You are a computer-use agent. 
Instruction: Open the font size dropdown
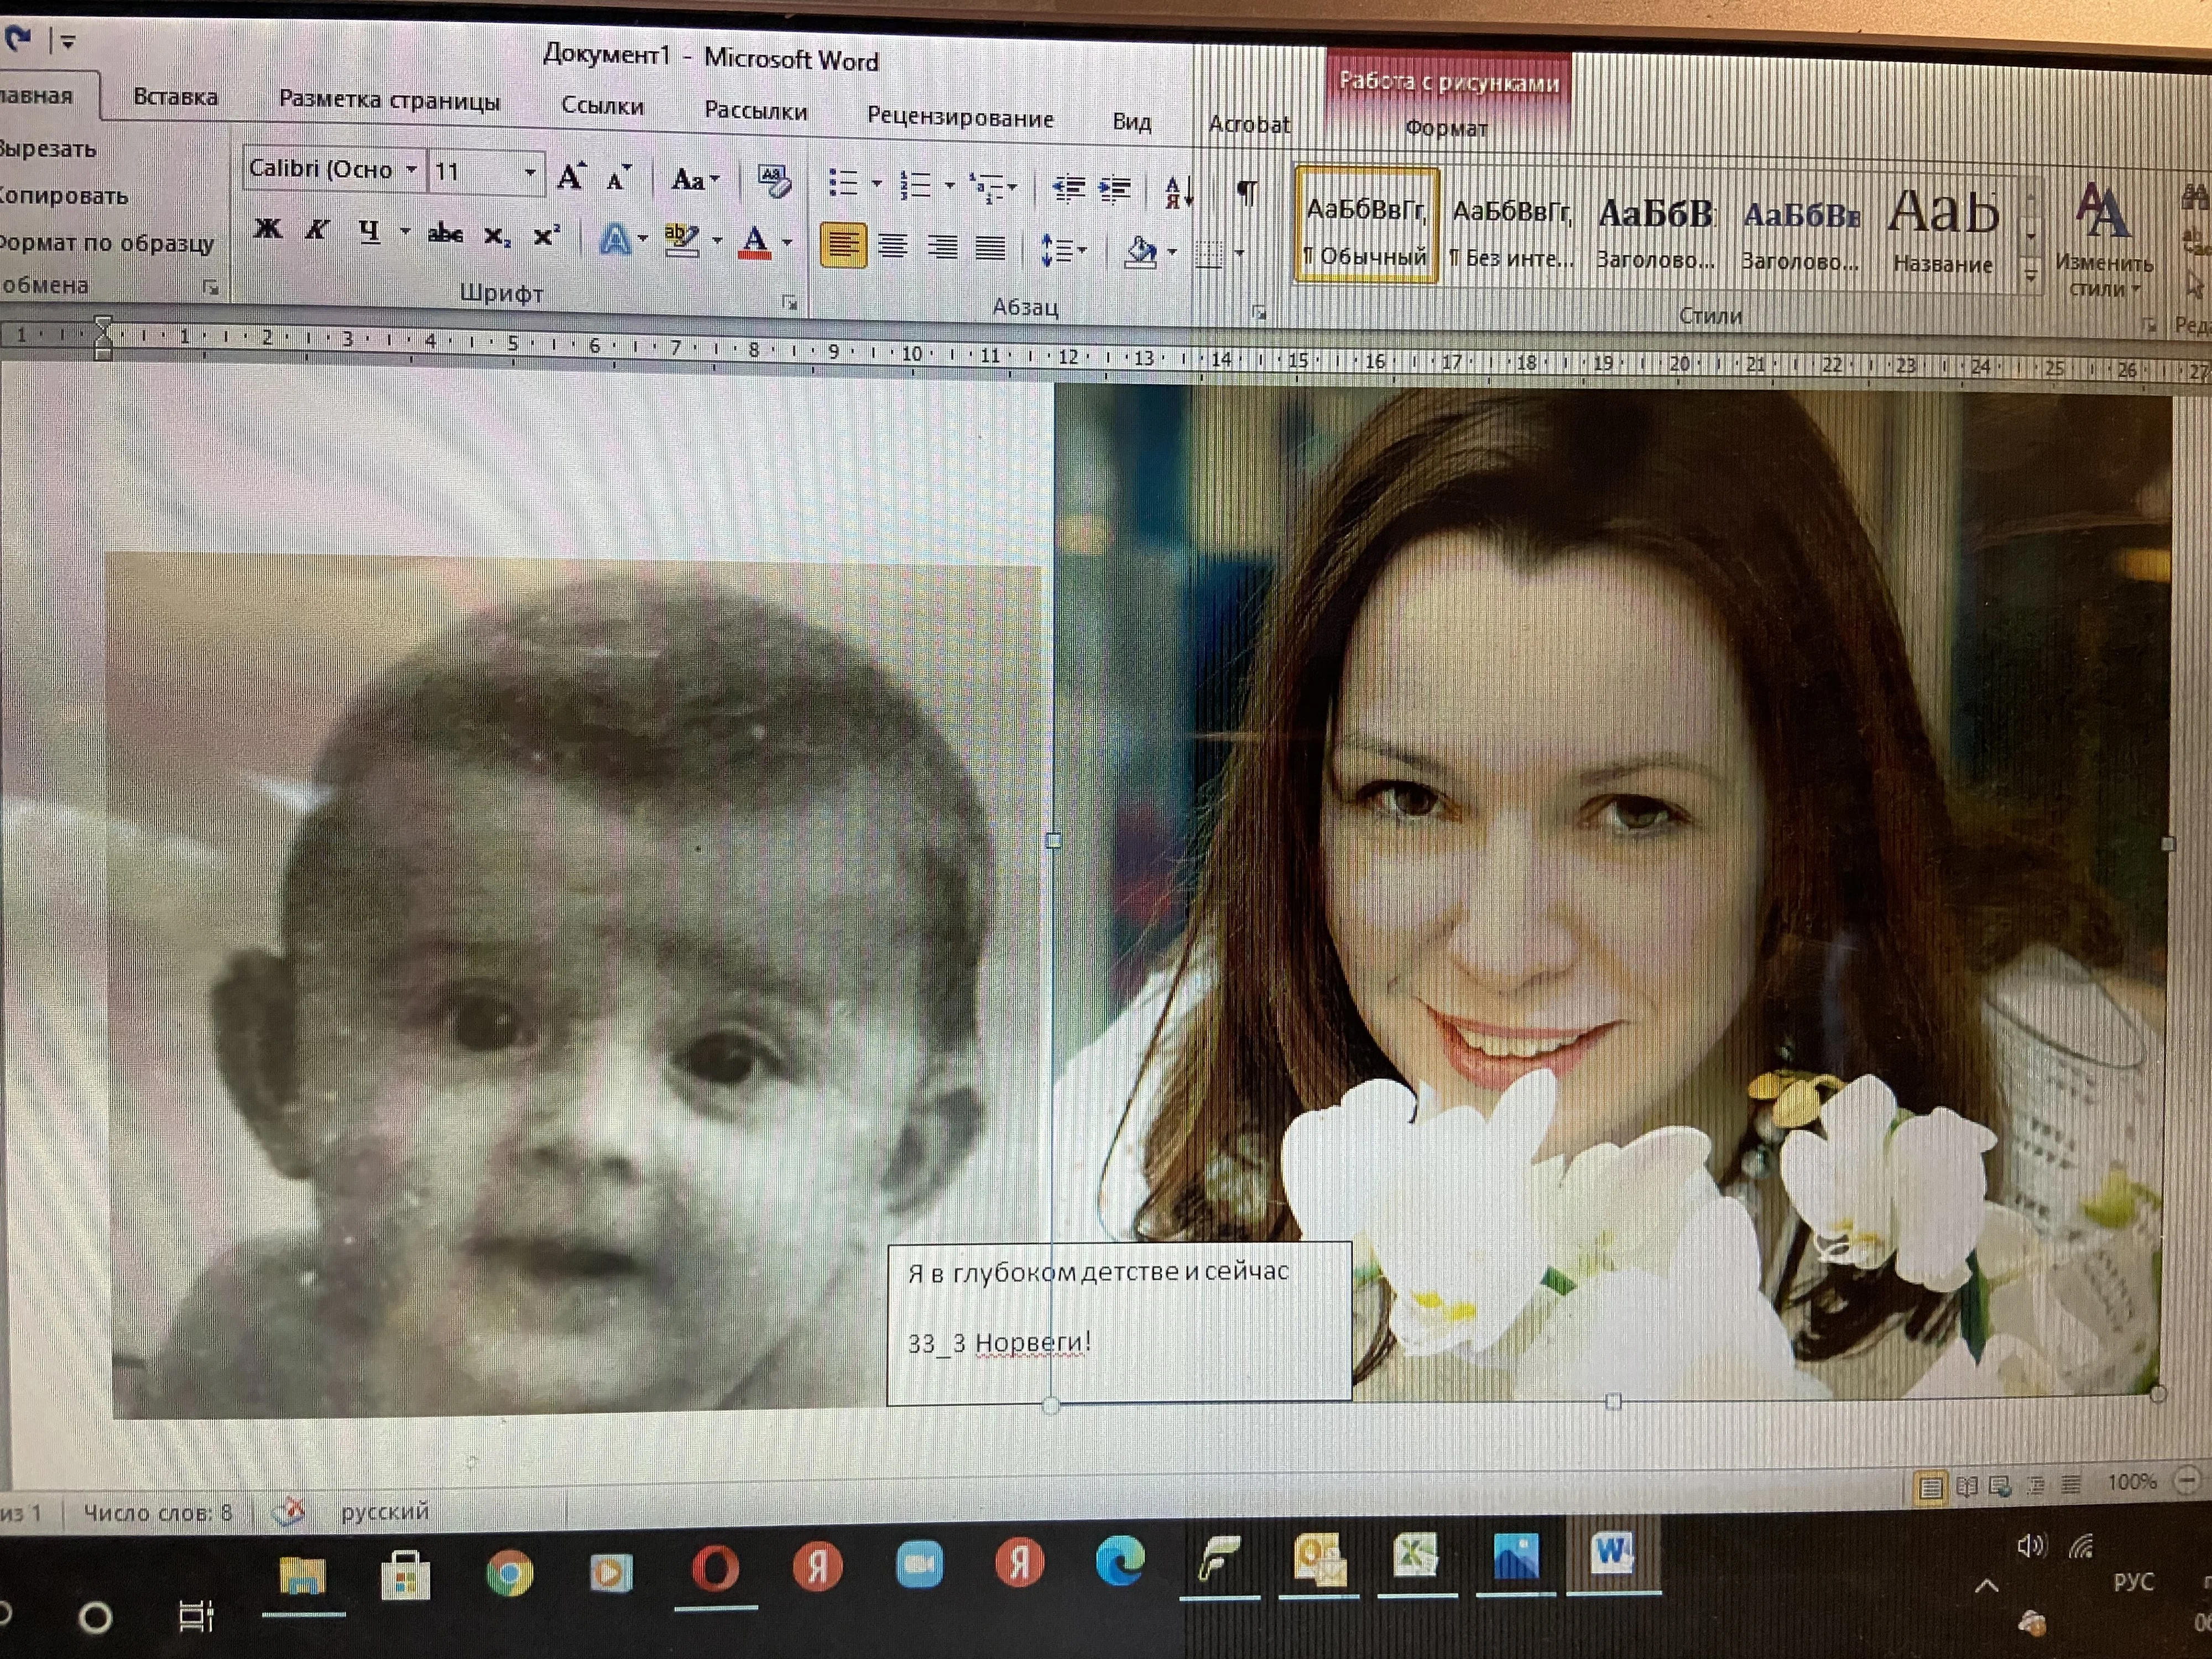(530, 173)
